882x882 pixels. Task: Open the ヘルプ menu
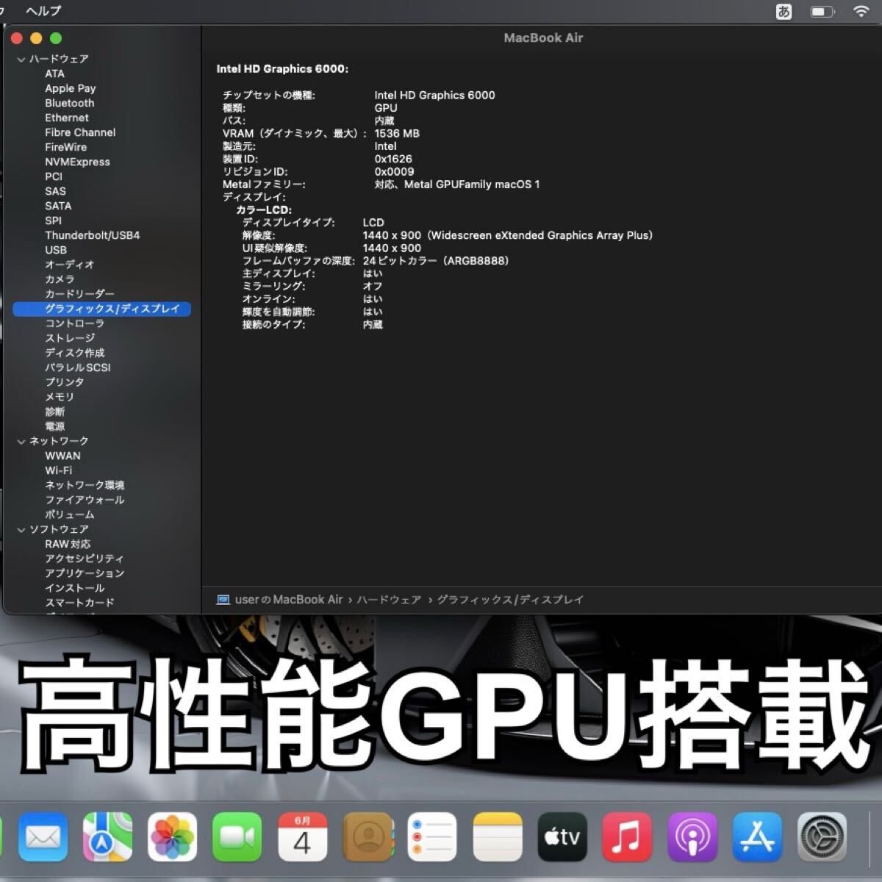click(x=43, y=11)
